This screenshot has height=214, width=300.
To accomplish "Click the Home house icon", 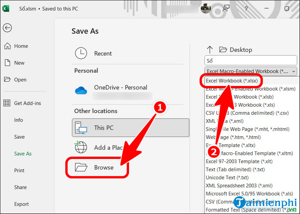I will [x=8, y=46].
